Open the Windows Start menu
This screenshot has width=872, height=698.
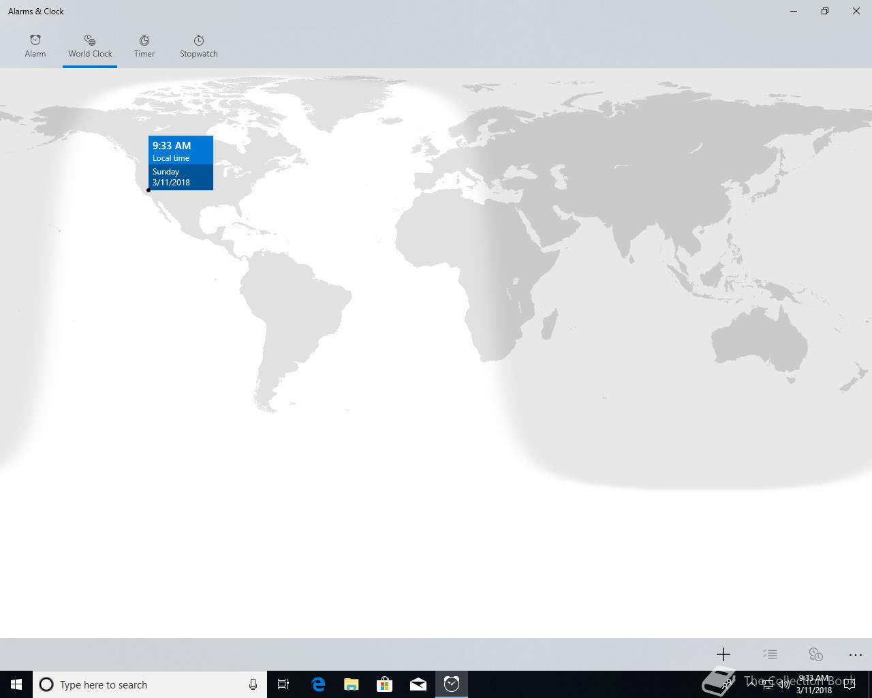(16, 684)
